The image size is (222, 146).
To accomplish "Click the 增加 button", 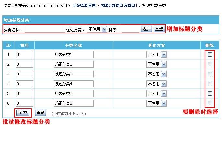I will click(x=146, y=29).
